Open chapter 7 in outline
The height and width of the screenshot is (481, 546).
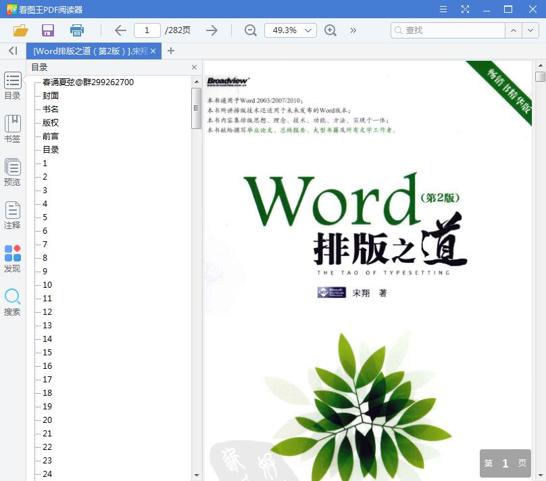point(45,244)
